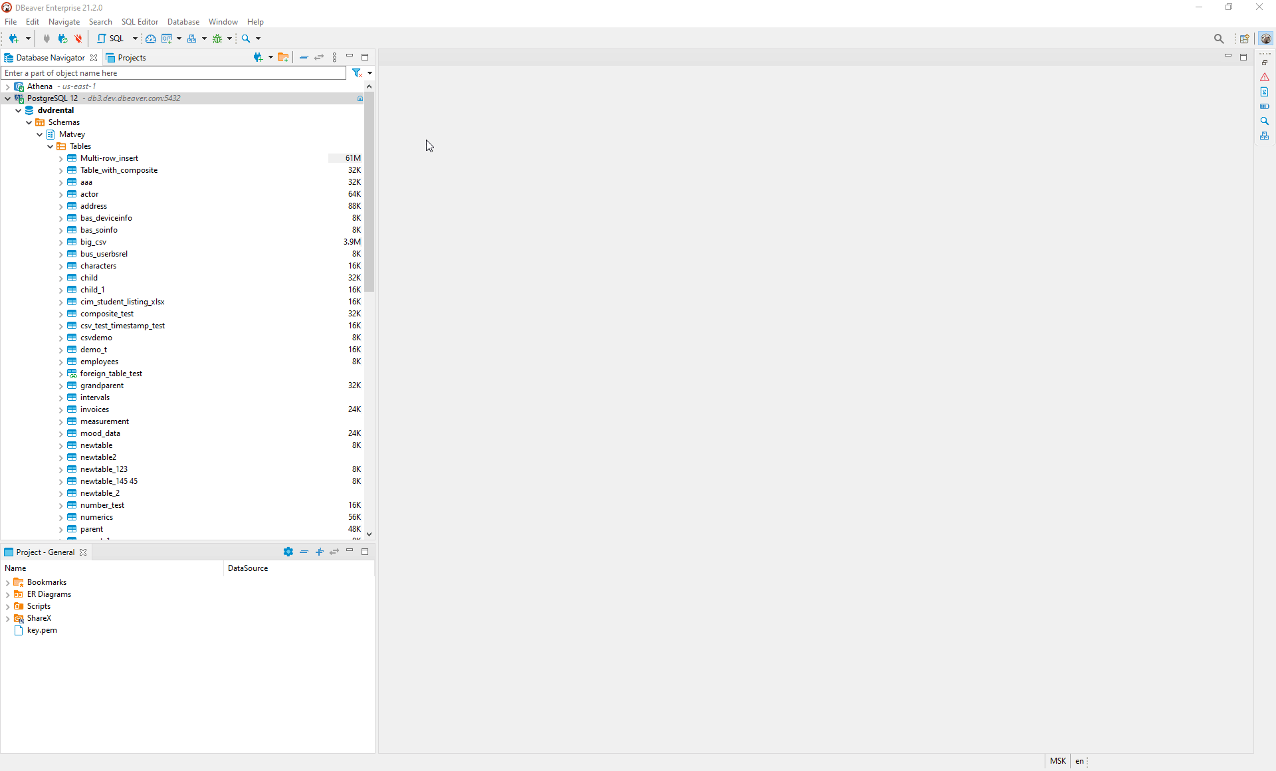Viewport: 1276px width, 771px height.
Task: Create a new project folder with orange folder icon
Action: [x=284, y=57]
